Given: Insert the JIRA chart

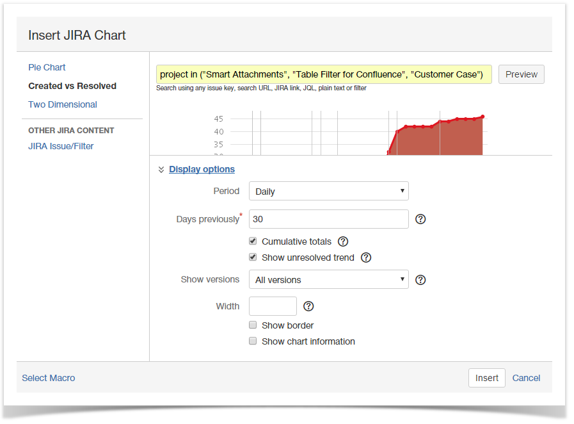Looking at the screenshot, I should click(x=486, y=378).
